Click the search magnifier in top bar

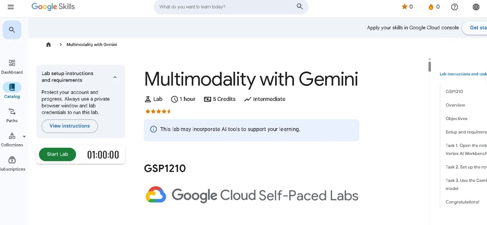click(300, 7)
